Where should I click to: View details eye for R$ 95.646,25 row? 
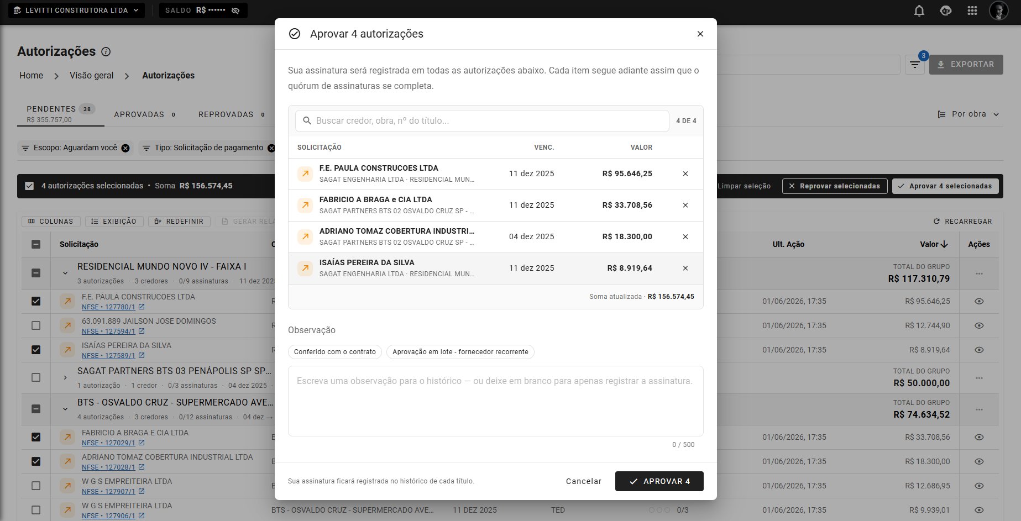(x=979, y=301)
